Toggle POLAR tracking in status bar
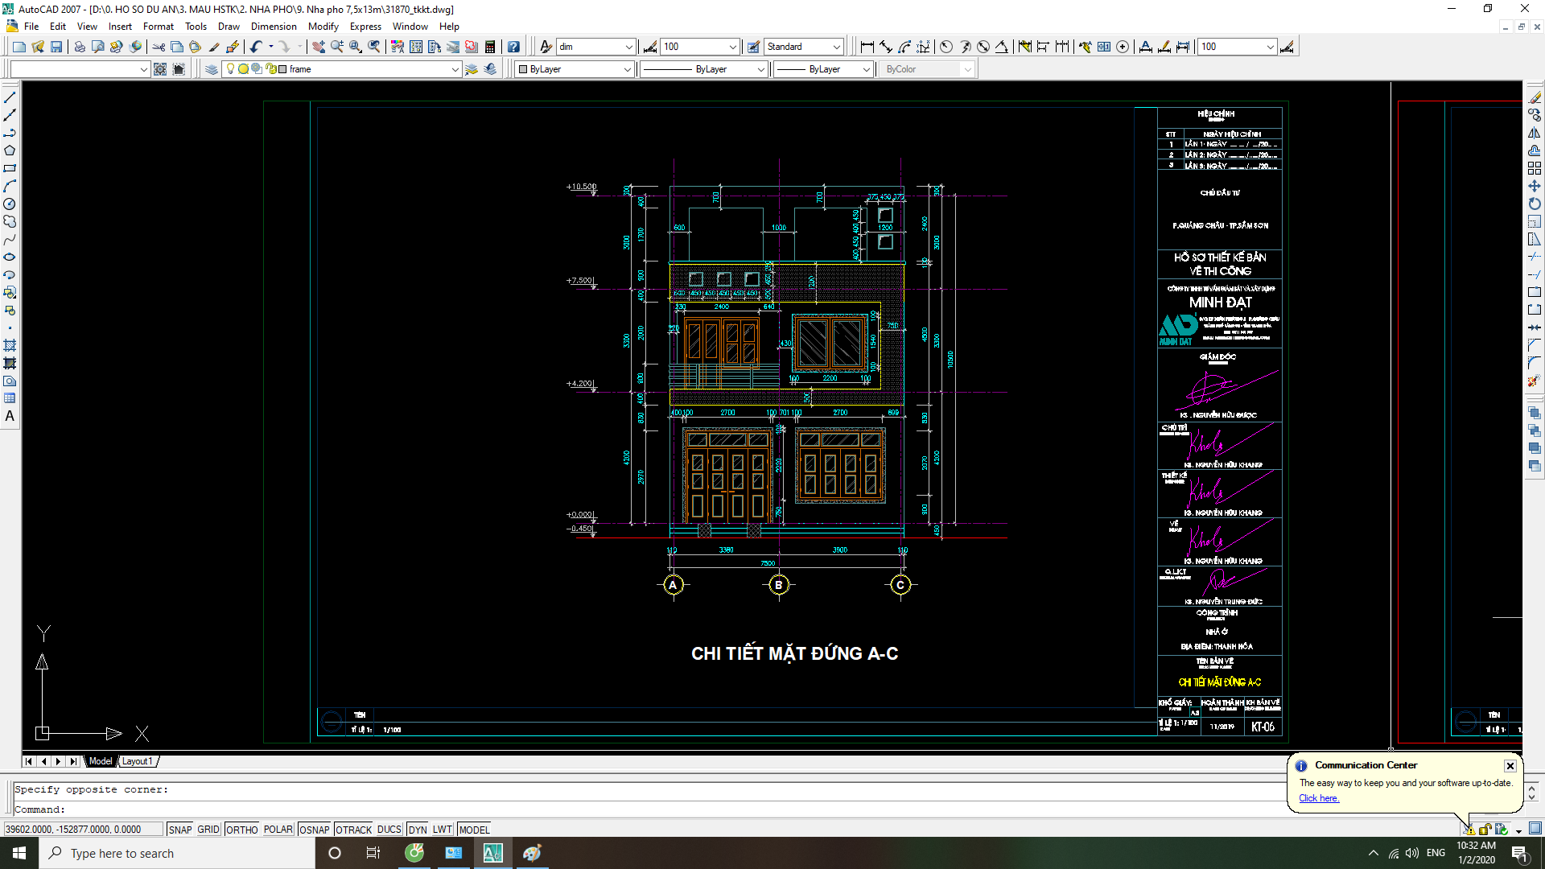1545x869 pixels. [x=278, y=830]
